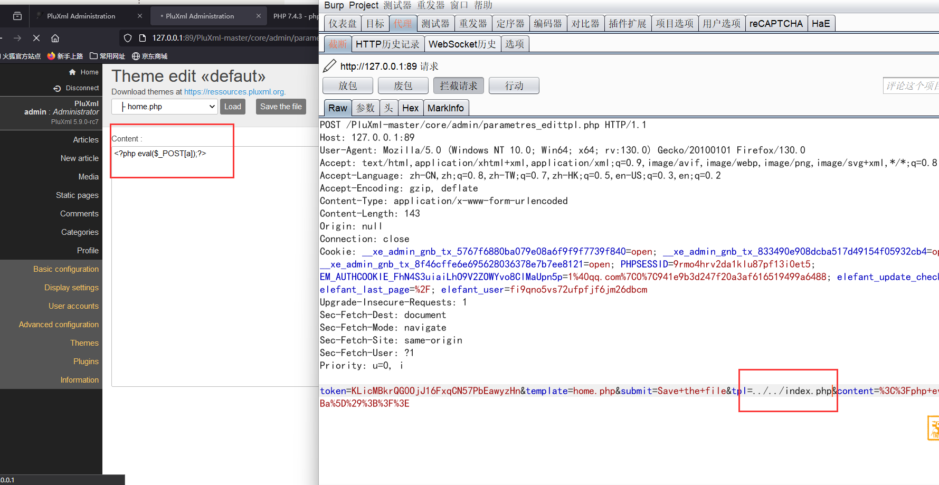Switch request view to Hex tab

point(410,108)
